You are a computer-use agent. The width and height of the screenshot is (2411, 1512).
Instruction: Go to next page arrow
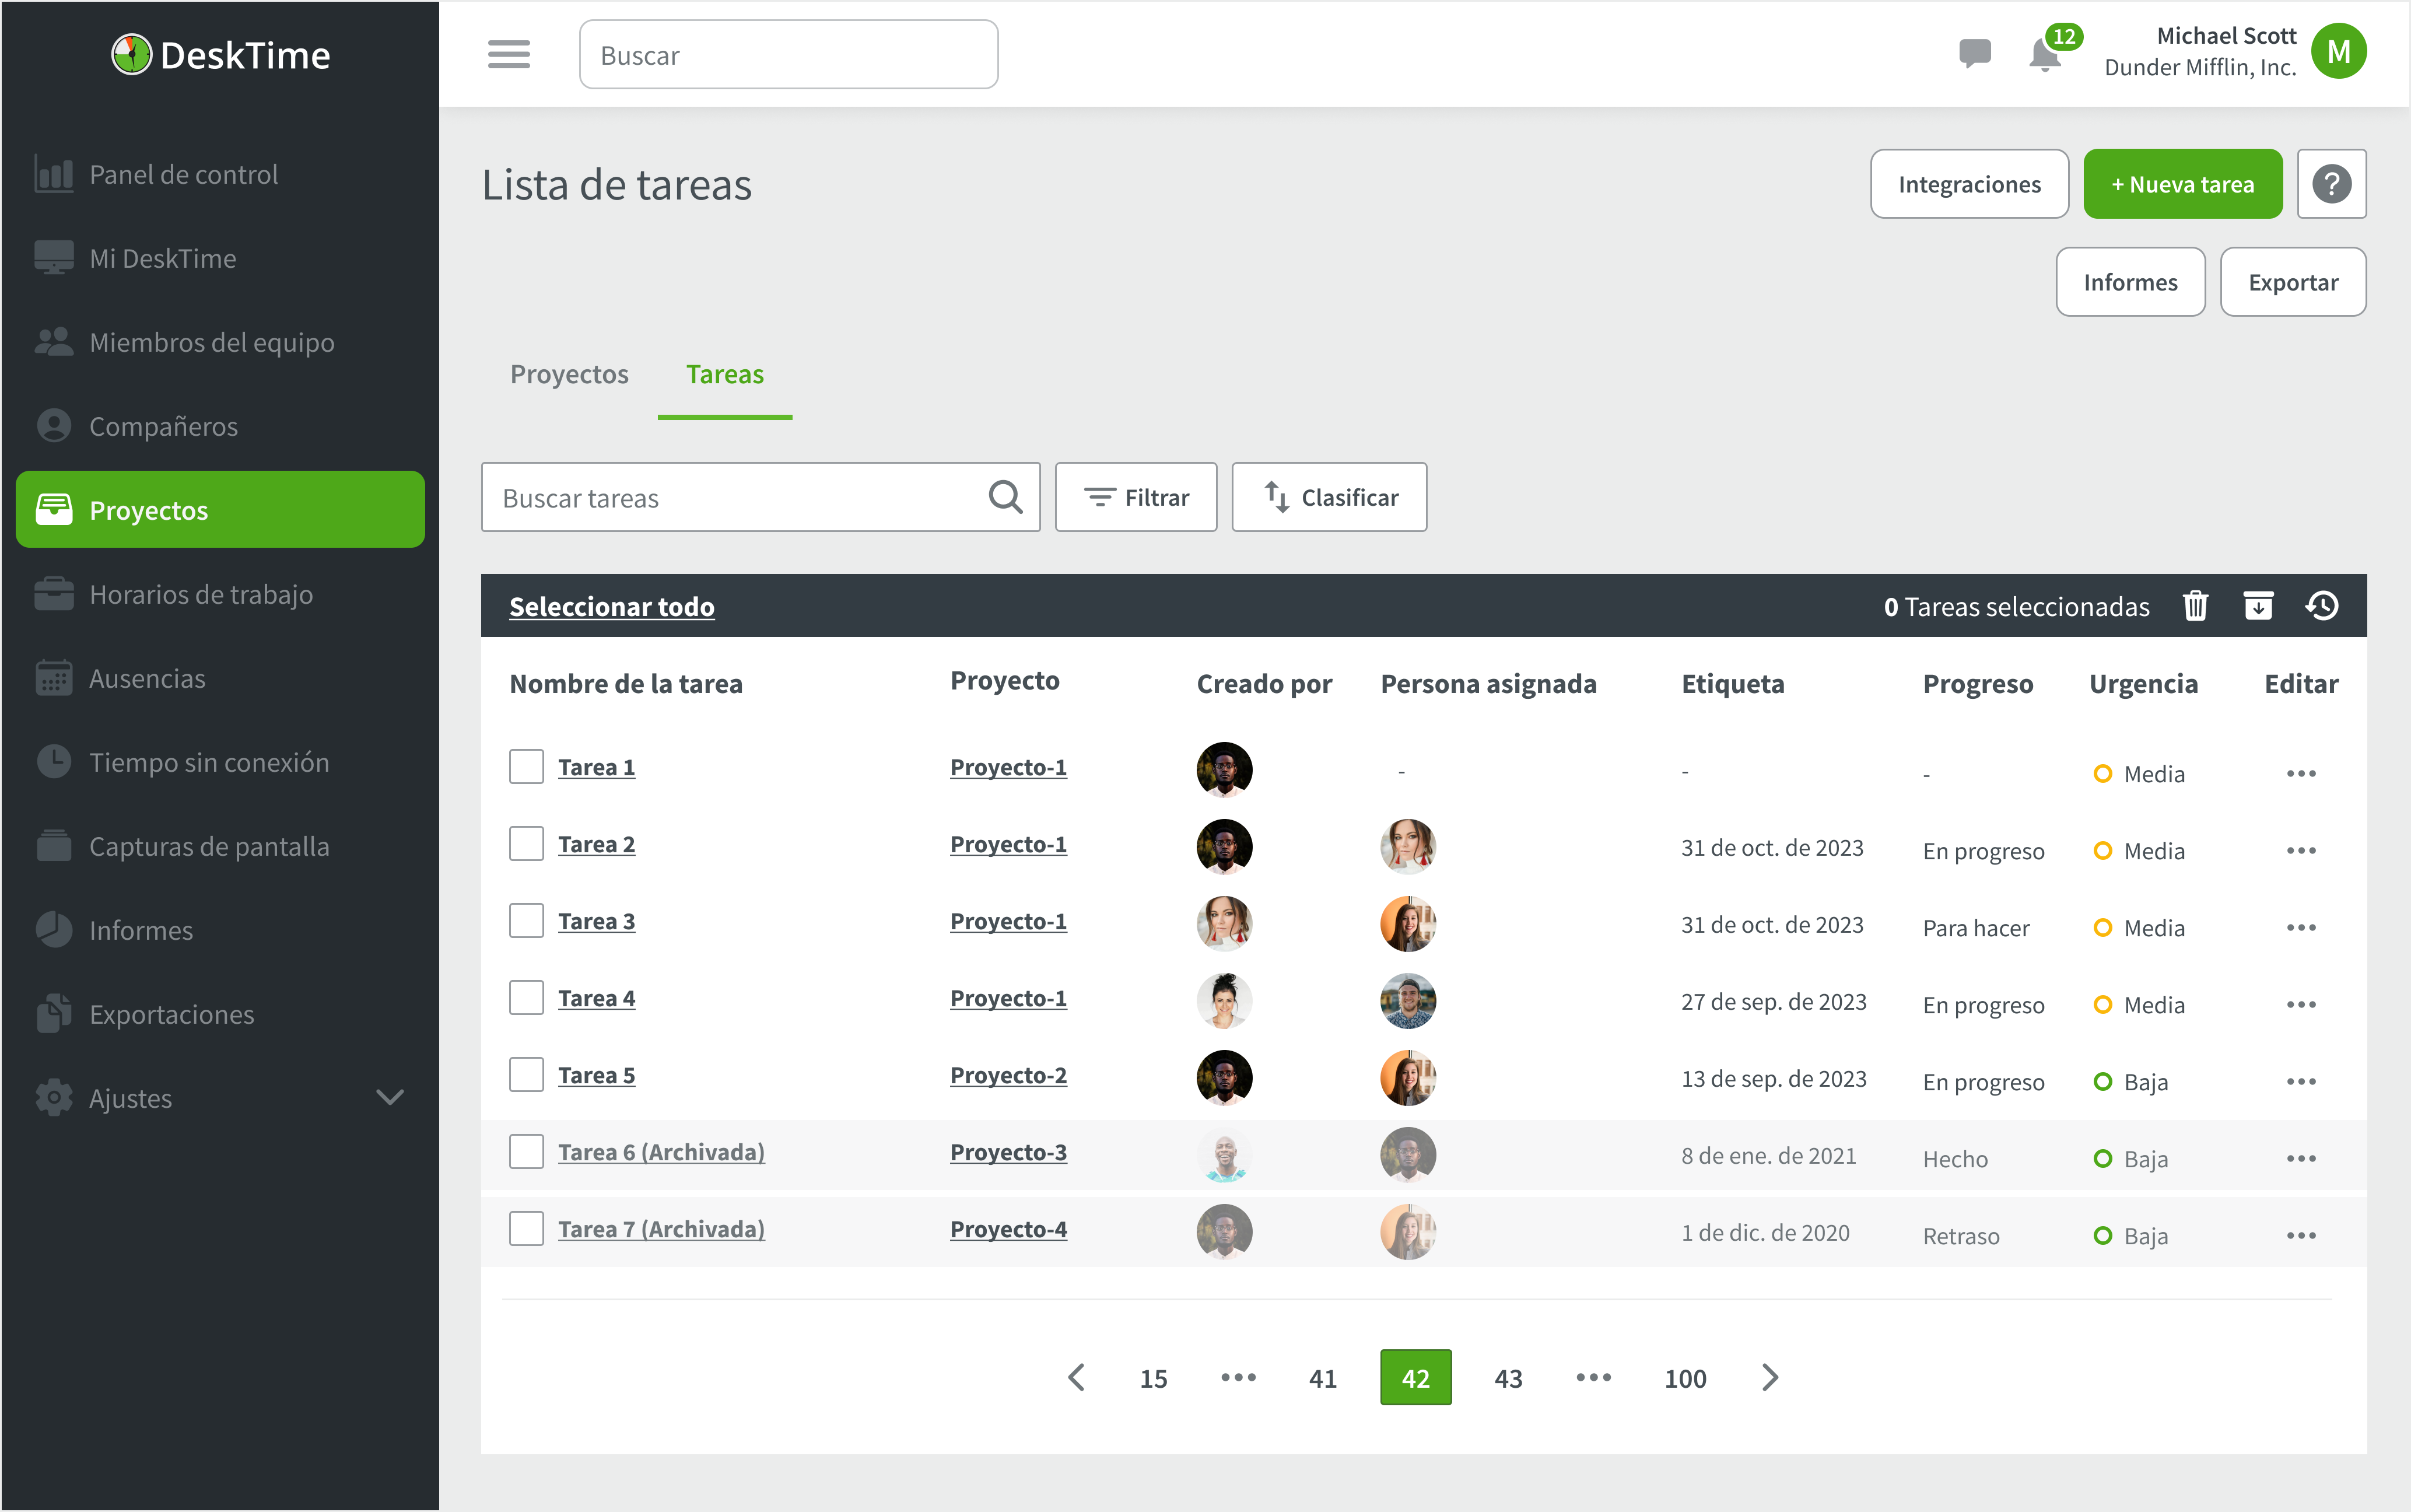[x=1769, y=1377]
